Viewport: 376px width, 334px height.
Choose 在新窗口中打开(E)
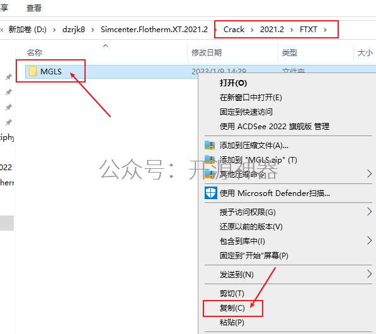point(251,98)
